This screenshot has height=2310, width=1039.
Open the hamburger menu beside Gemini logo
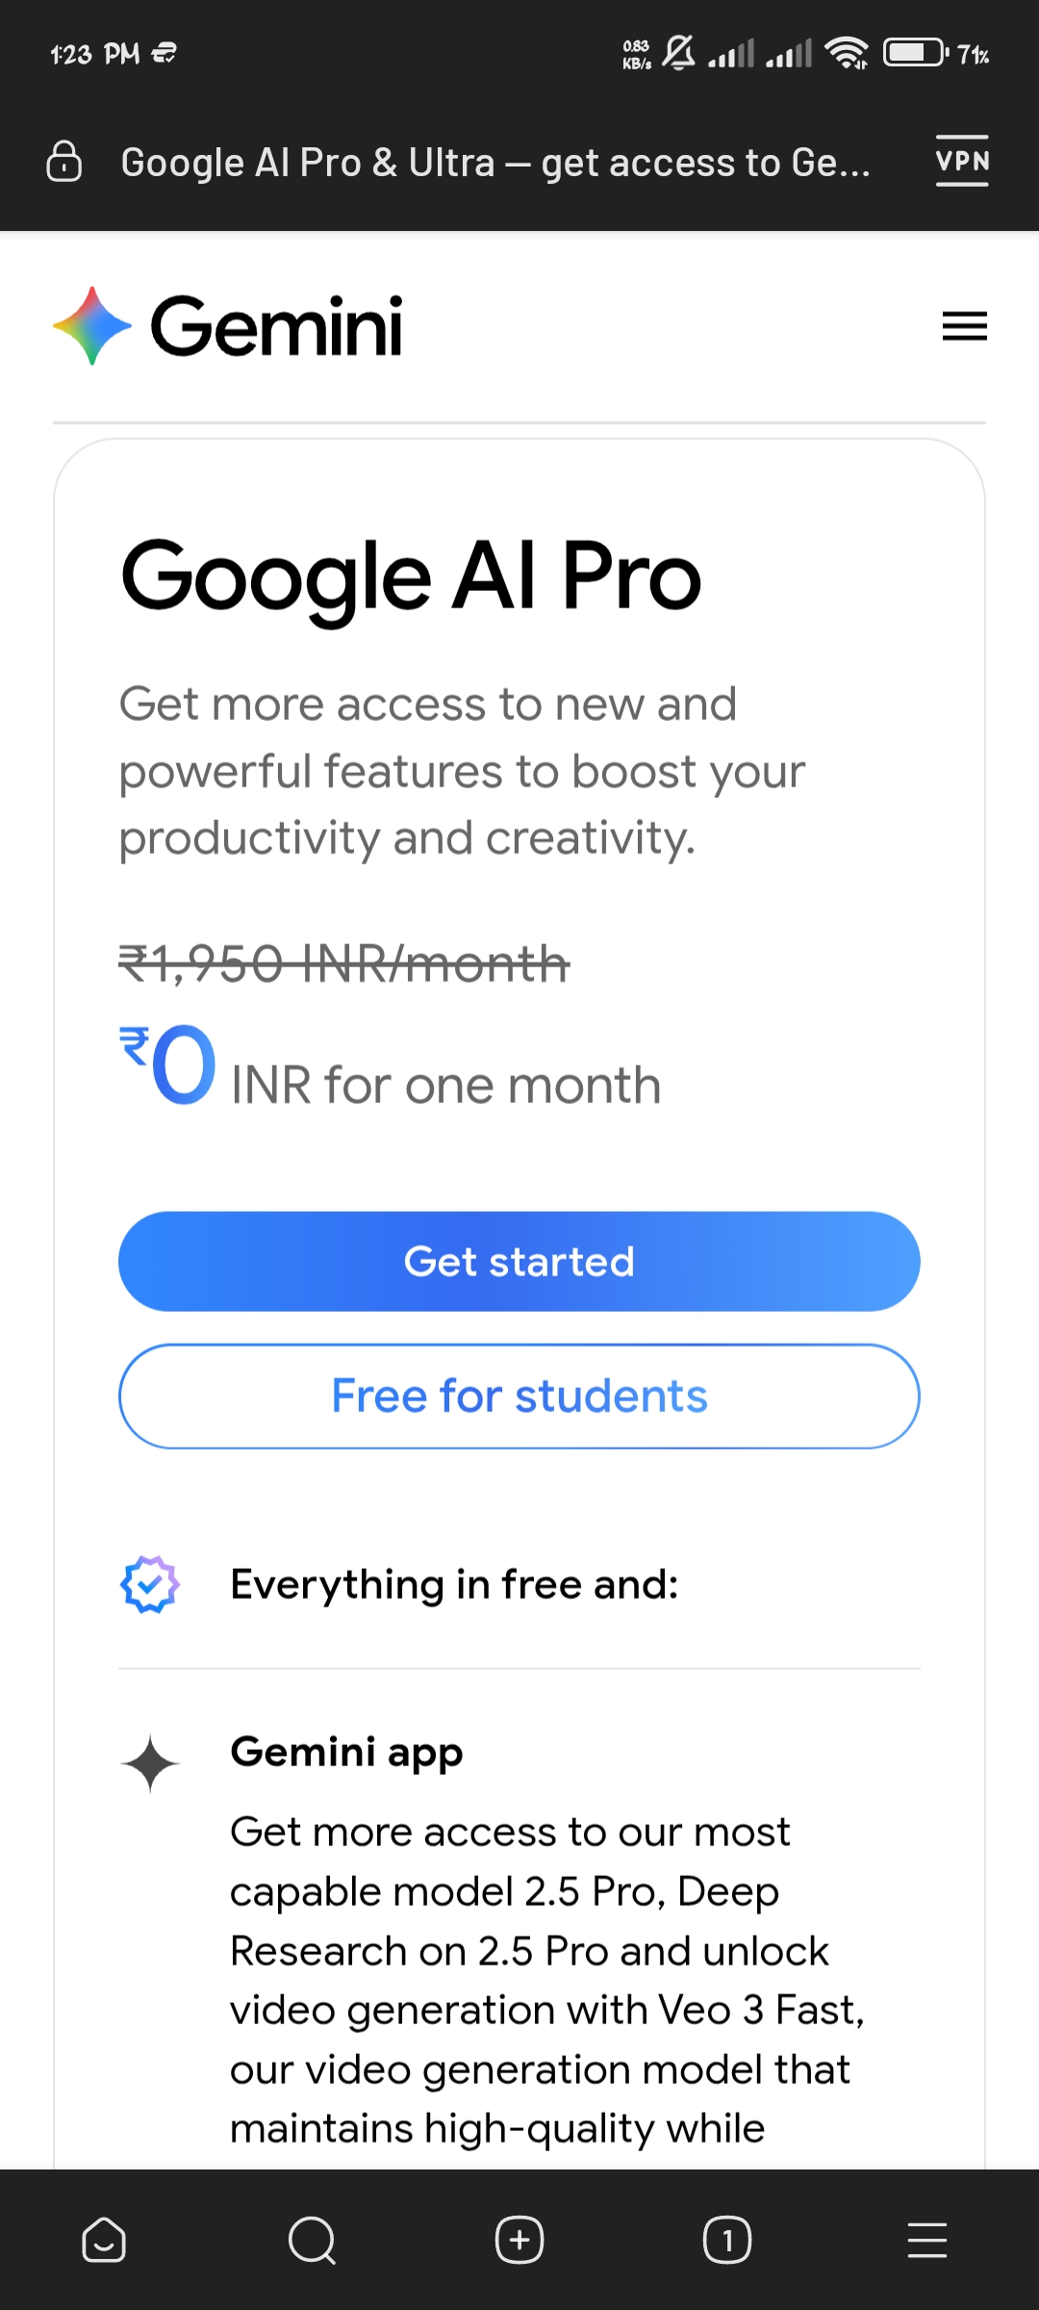(964, 326)
